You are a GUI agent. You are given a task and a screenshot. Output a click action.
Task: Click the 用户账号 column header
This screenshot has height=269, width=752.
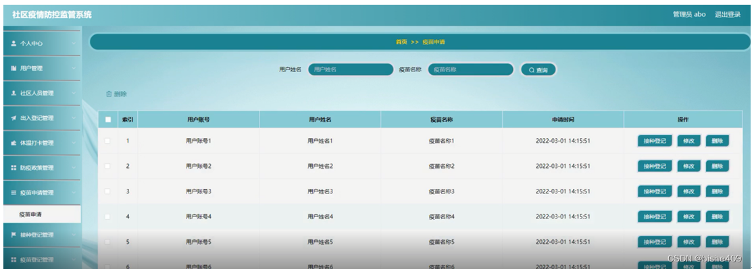(199, 119)
